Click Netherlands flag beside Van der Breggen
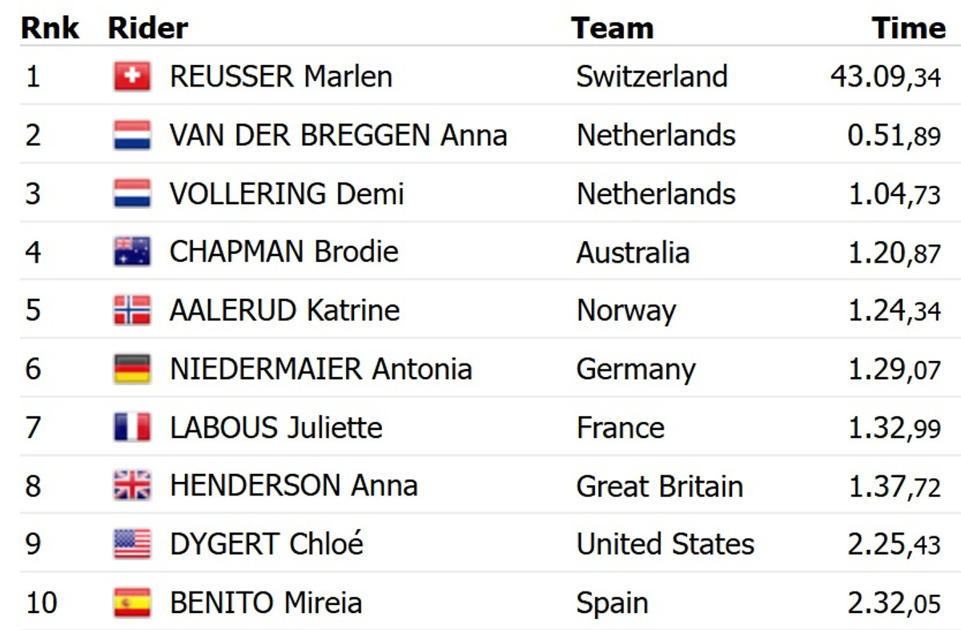The height and width of the screenshot is (630, 961). 132,135
